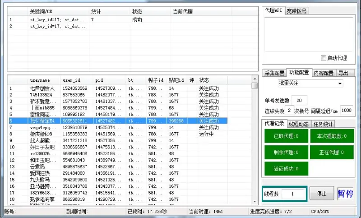Screen dimensions: 361x218
Task: Click the blue 暂停 pause icon
Action: pos(345,194)
